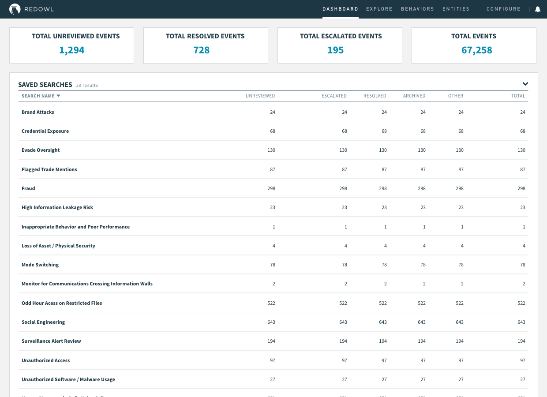The image size is (547, 397).
Task: Click the RedOwl owl logo
Action: pyautogui.click(x=15, y=9)
